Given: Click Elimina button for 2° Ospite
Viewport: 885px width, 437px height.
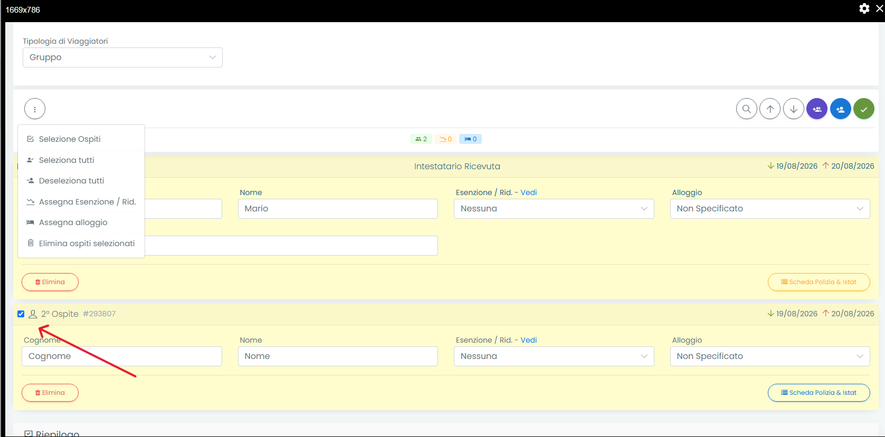Looking at the screenshot, I should tap(50, 393).
